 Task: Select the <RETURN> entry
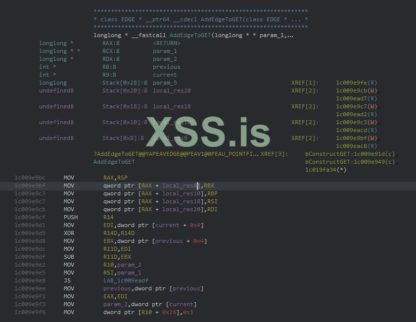[166, 43]
